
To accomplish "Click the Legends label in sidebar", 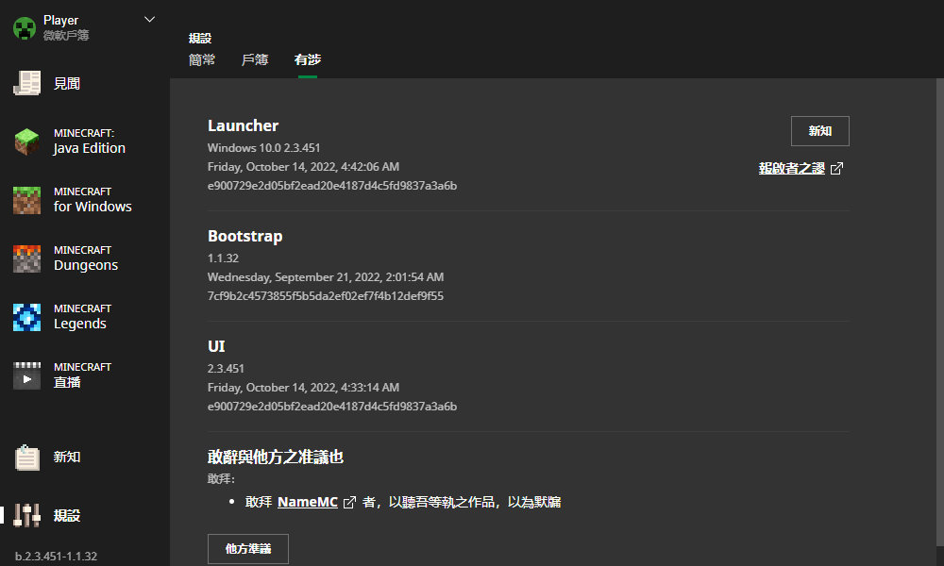I will click(80, 324).
